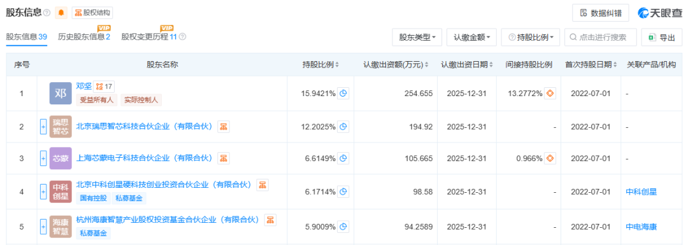Click the 海康智慧 logo thumbnail

pyautogui.click(x=61, y=227)
